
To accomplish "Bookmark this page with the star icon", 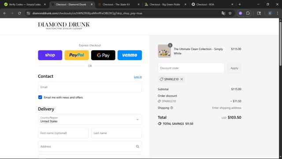I will point(230,13).
